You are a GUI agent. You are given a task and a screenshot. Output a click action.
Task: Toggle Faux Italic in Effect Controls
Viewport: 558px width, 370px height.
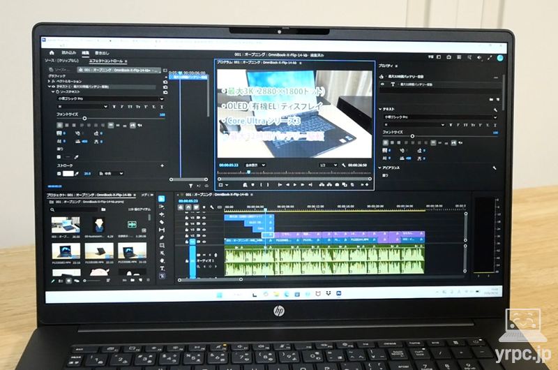tap(121, 107)
